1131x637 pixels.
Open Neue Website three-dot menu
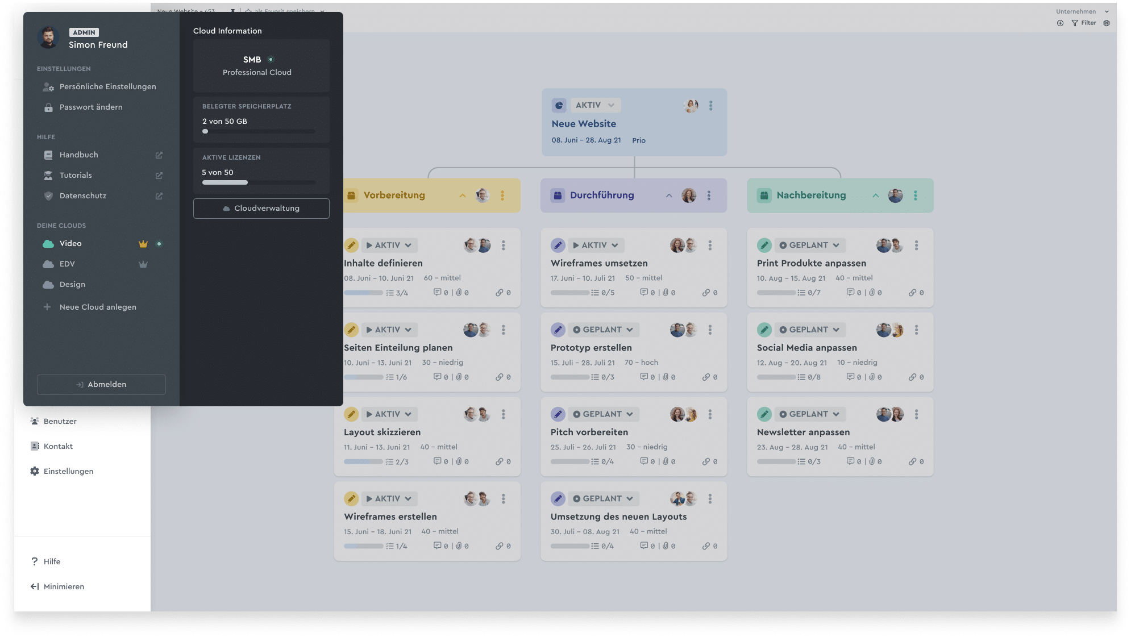point(710,105)
